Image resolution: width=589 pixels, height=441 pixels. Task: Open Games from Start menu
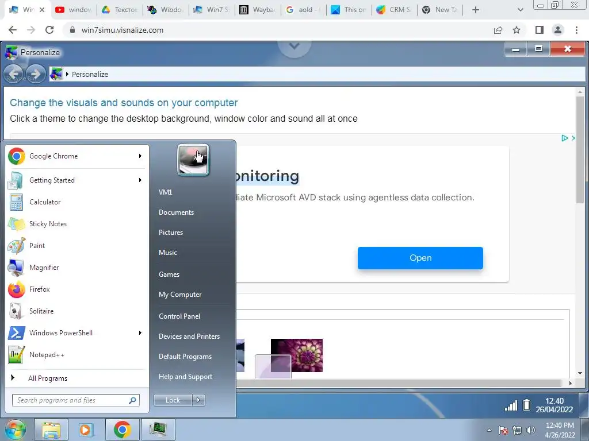169,274
